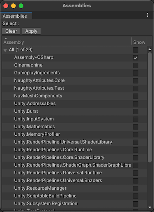This screenshot has width=154, height=212.
Task: Tick Show for Unity.MemoryProfiler
Action: pos(136,134)
